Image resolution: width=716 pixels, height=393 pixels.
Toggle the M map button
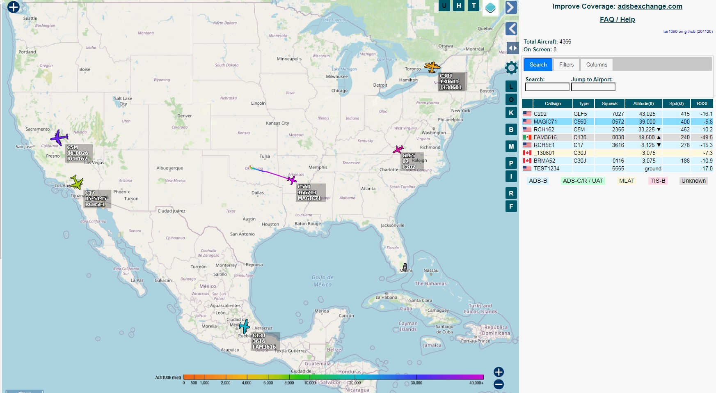pos(511,146)
